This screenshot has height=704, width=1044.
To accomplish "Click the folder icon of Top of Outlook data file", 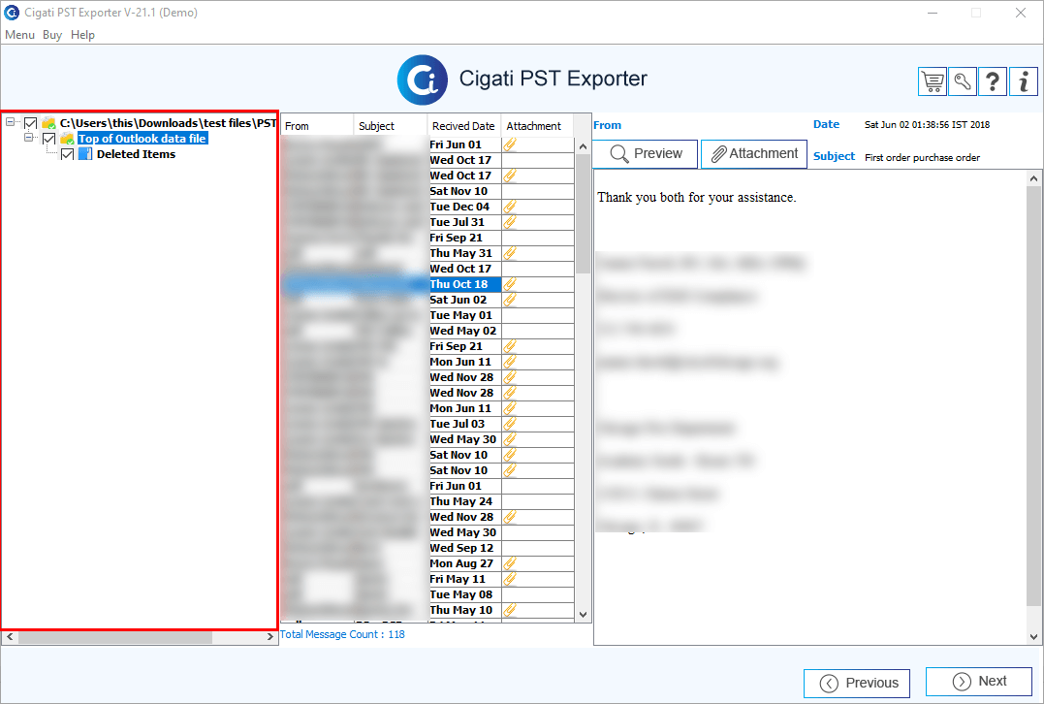I will (x=67, y=139).
